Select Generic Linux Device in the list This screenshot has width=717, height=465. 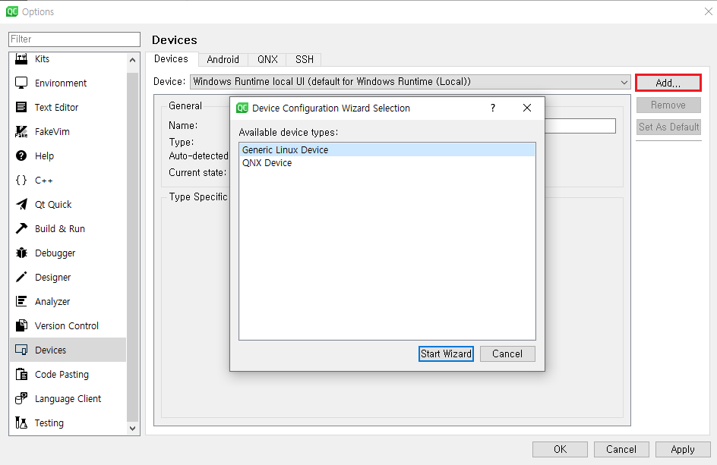[387, 150]
